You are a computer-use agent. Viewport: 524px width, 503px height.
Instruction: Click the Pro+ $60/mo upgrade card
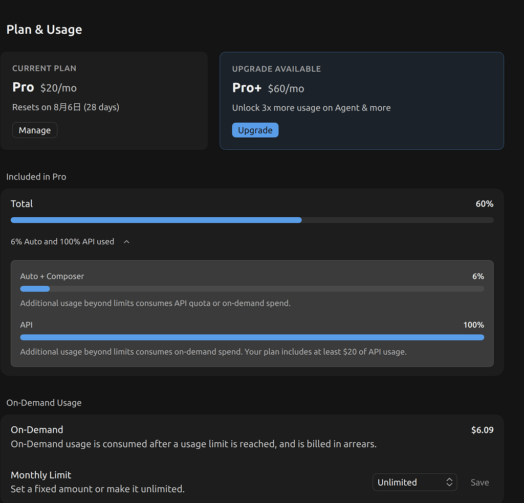click(x=362, y=101)
